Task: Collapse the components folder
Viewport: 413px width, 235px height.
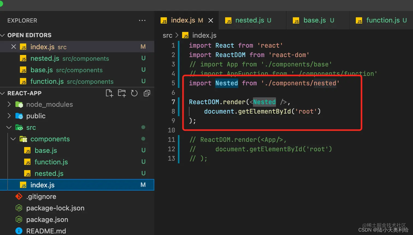Action: tap(13, 139)
